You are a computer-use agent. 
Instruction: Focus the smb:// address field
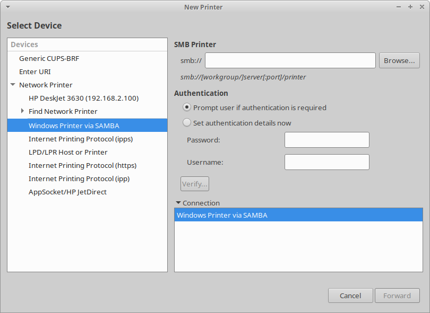(x=290, y=60)
